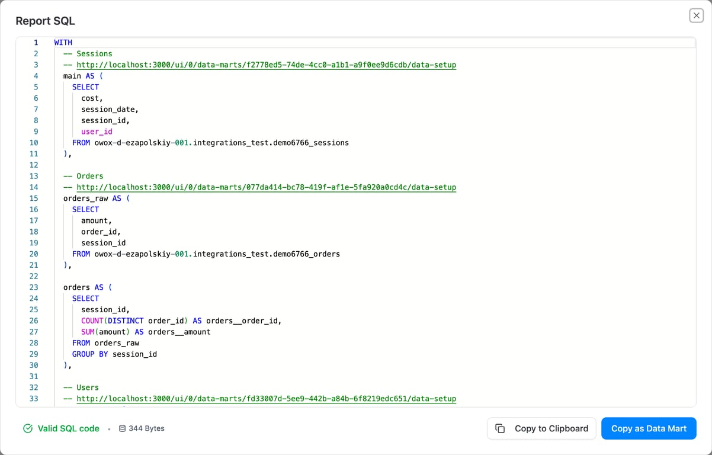Click the Copy to Clipboard button
712x455 pixels.
point(541,428)
